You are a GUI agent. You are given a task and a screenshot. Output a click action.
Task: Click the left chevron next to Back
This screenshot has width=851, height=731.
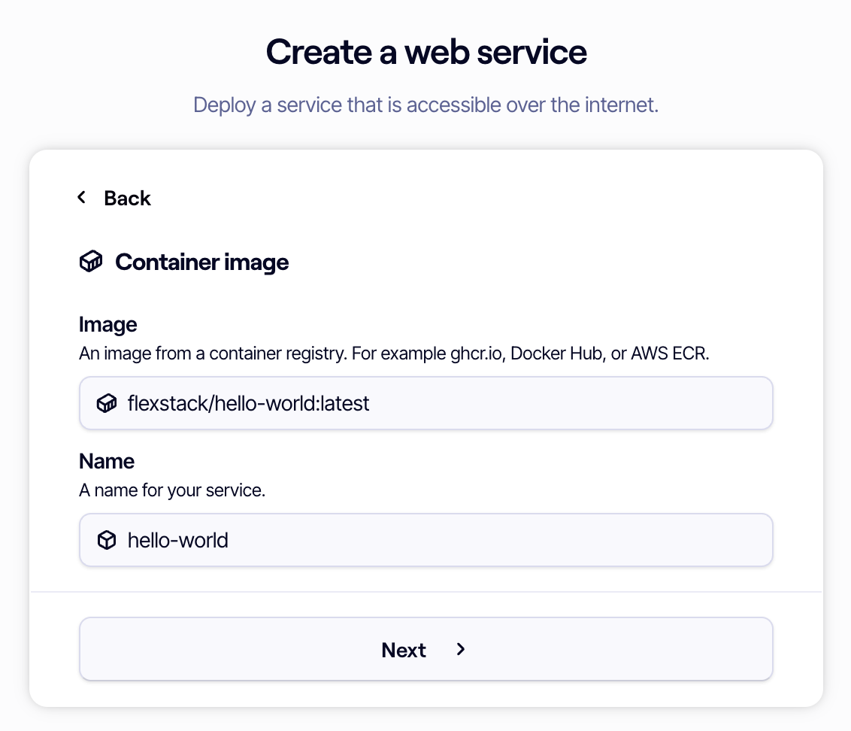tap(81, 197)
